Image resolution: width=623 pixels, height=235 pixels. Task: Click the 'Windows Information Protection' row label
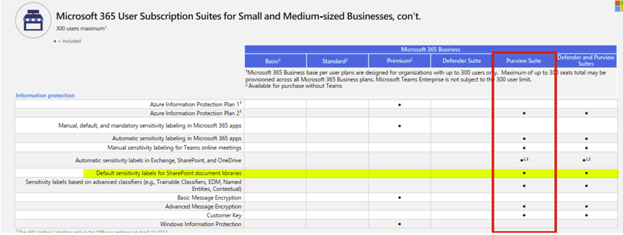[201, 224]
